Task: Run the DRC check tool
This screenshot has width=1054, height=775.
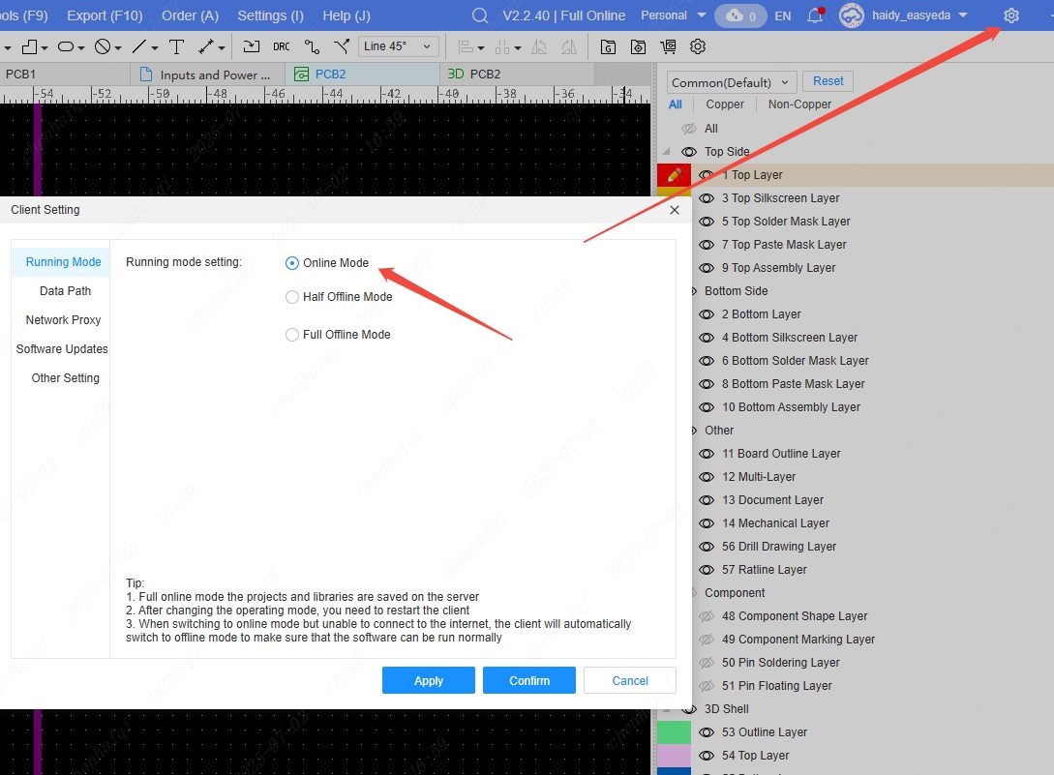Action: tap(281, 46)
